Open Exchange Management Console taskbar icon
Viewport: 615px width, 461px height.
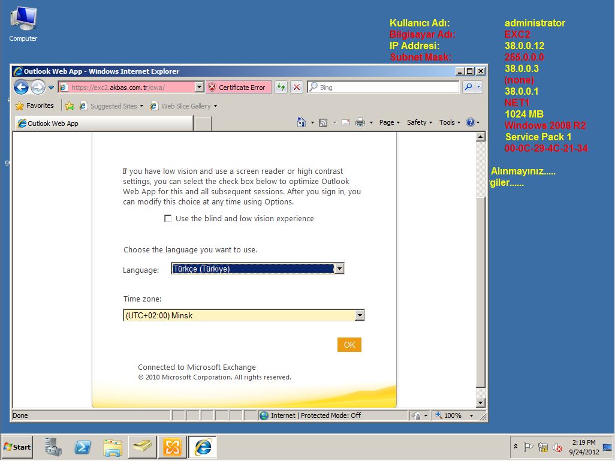[172, 447]
